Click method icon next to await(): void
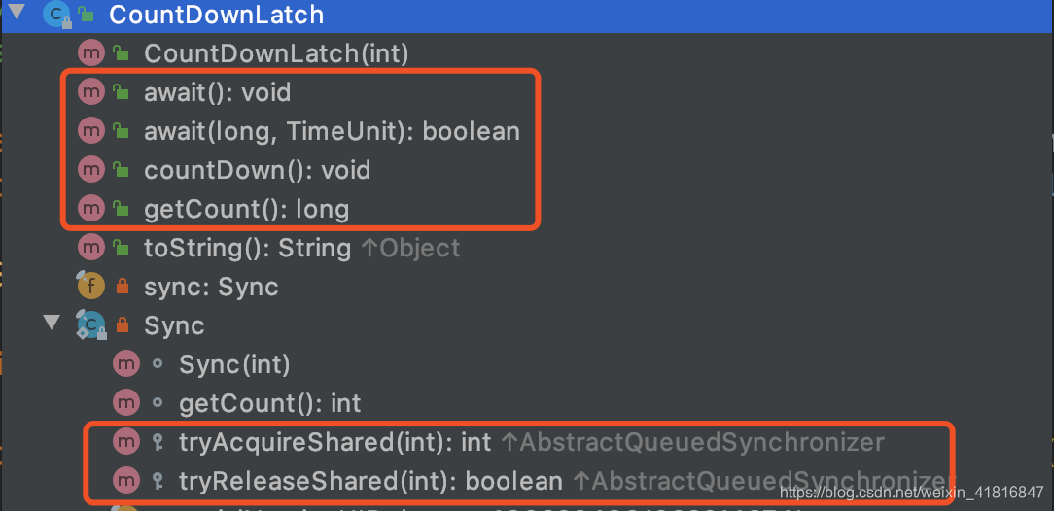 coord(91,92)
